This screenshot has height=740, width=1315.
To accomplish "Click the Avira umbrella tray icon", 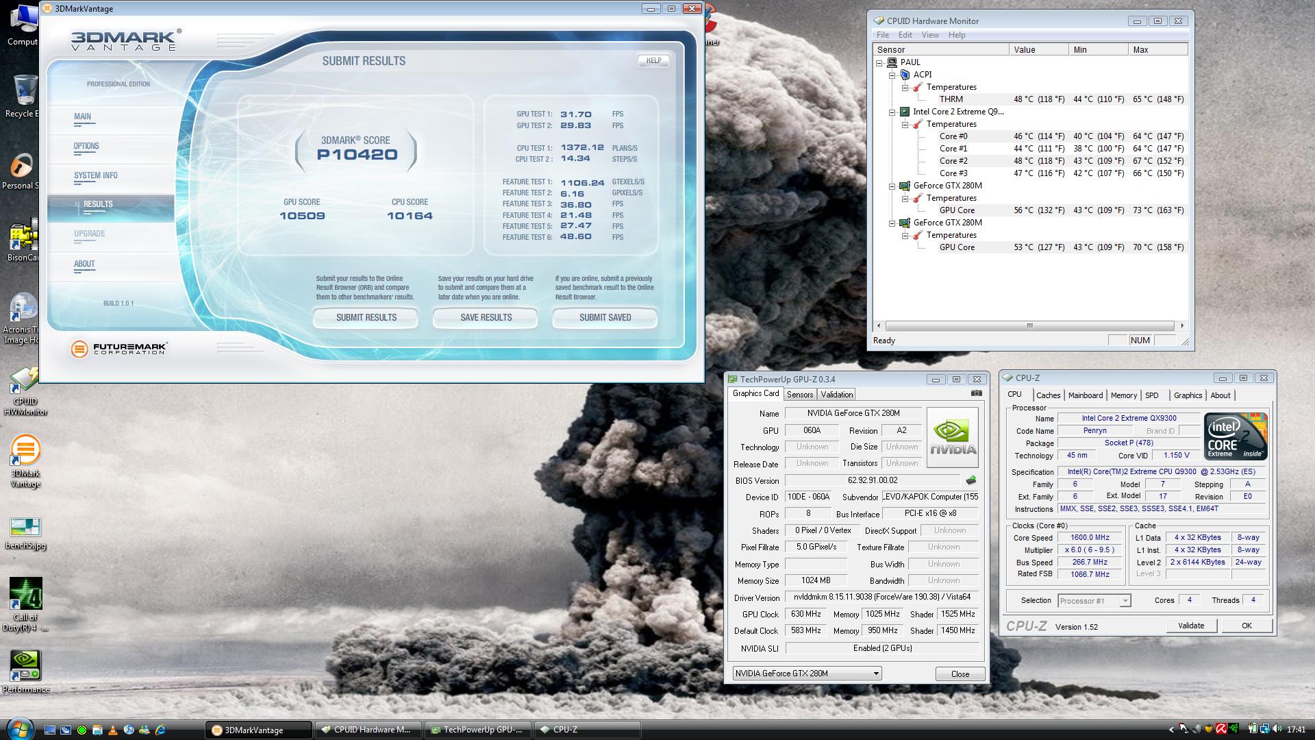I will pyautogui.click(x=1221, y=730).
